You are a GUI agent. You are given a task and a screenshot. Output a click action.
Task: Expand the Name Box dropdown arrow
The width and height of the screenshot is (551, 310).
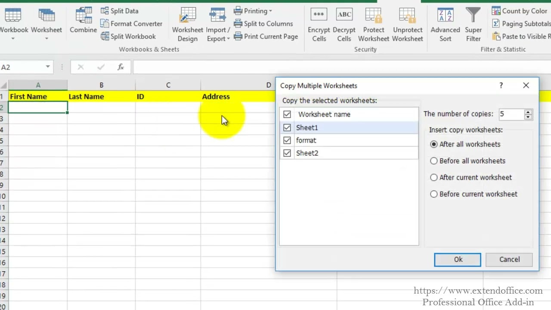pyautogui.click(x=48, y=67)
